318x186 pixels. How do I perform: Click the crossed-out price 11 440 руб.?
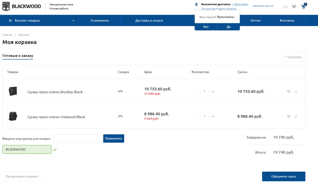coord(152,94)
